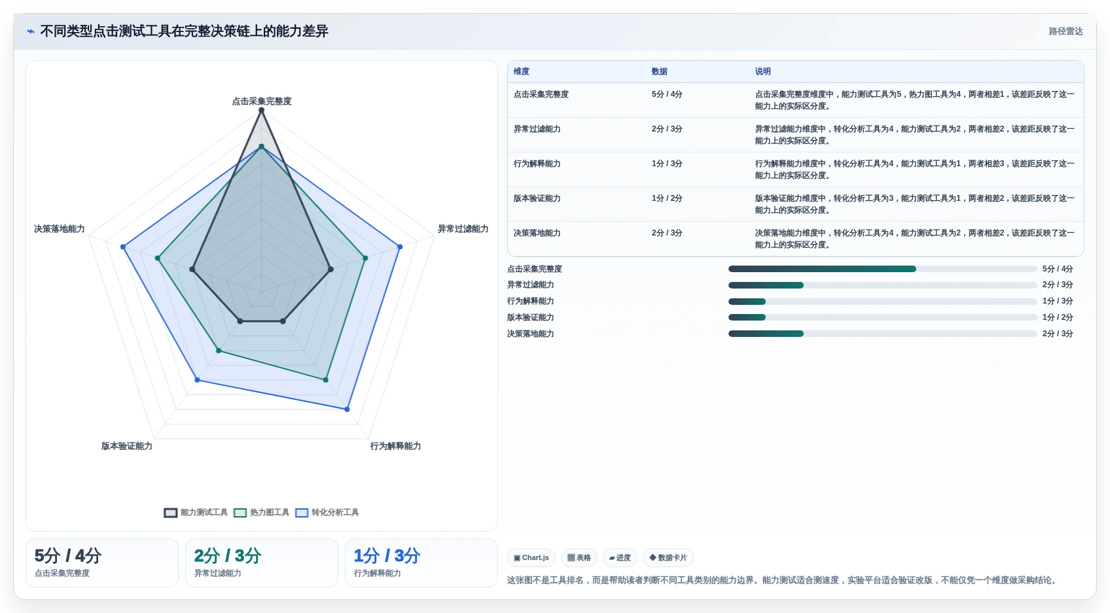Click the 1分 / 2分 value in the table

click(667, 198)
